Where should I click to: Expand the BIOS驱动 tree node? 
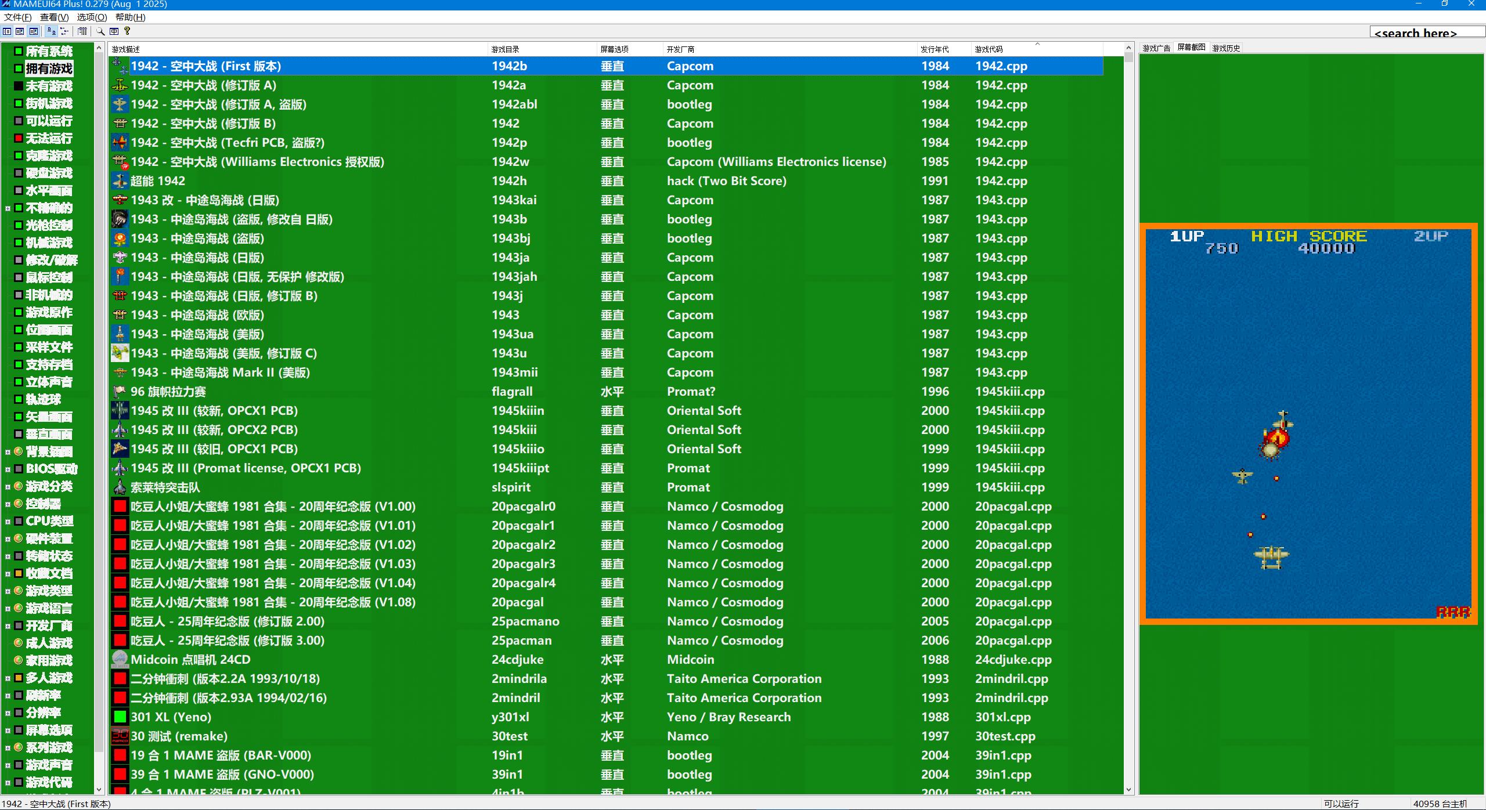[8, 469]
